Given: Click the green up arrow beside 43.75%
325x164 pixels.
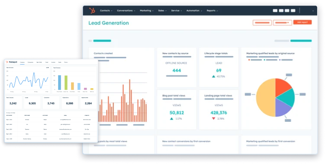Looking at the screenshot, I should [x=213, y=77].
